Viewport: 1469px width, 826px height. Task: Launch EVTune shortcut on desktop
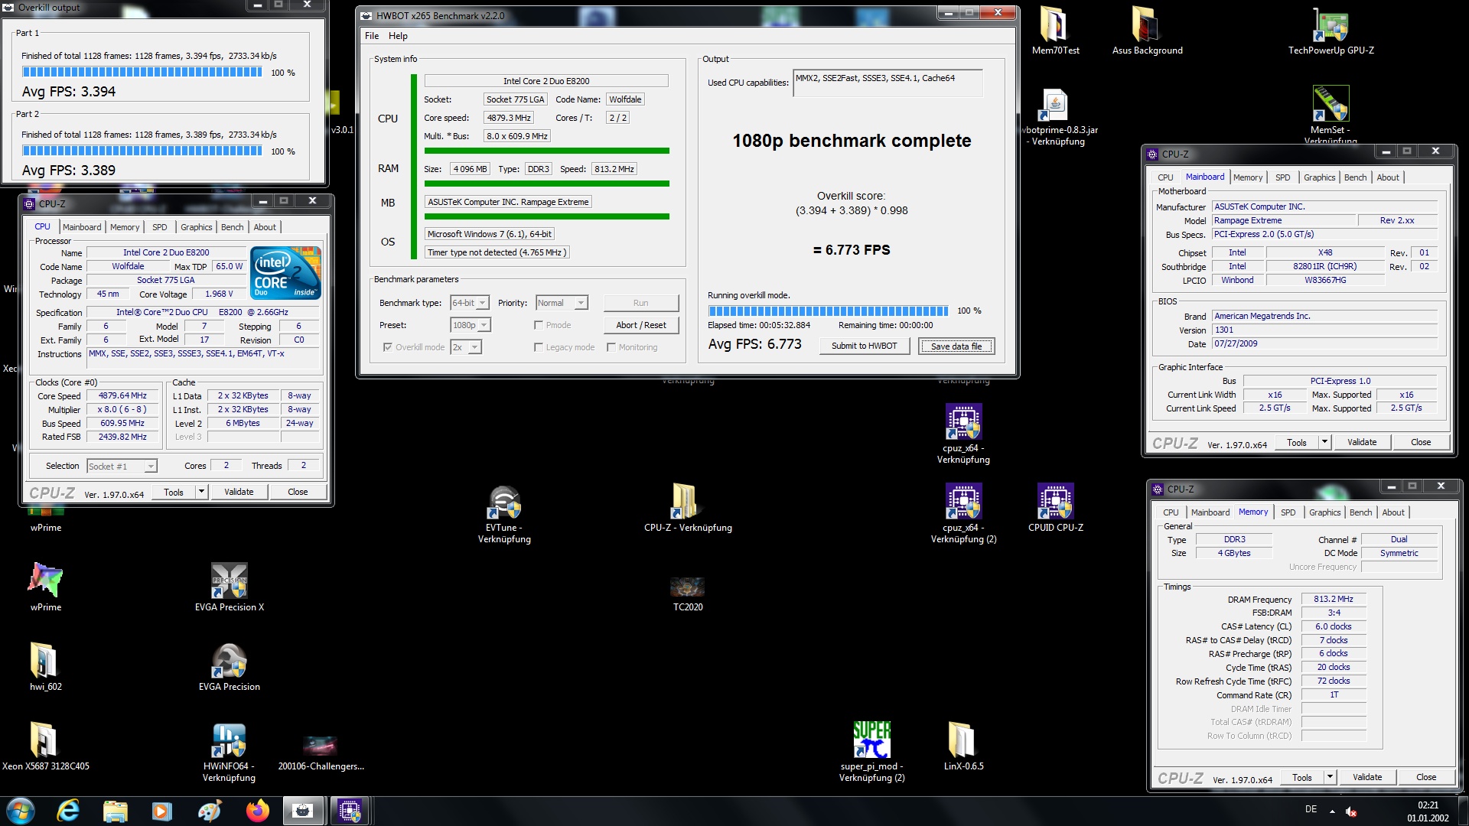point(504,502)
